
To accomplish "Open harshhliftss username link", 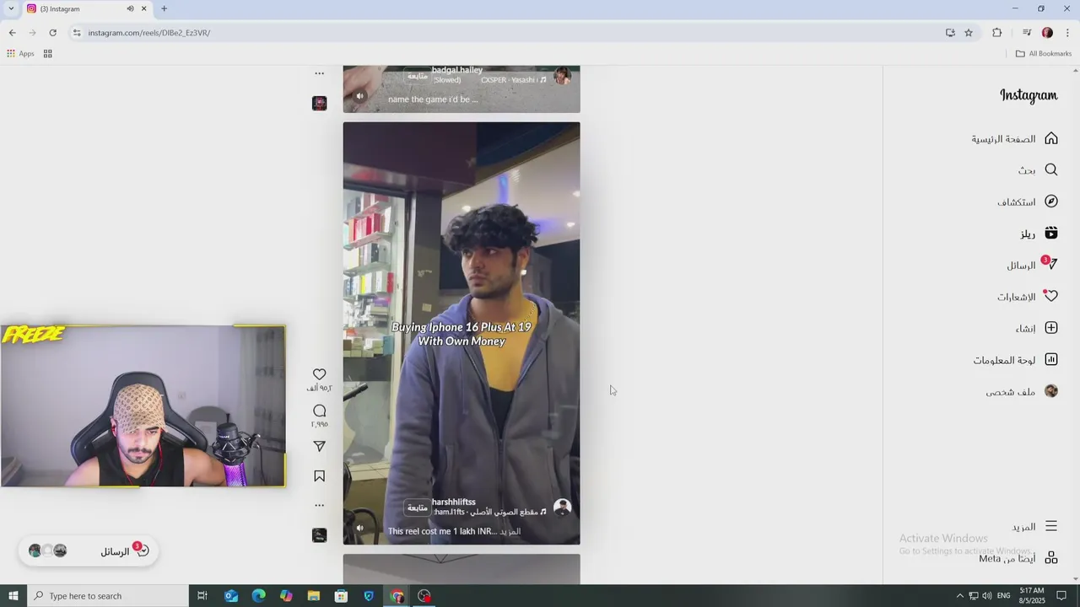I will tap(454, 502).
